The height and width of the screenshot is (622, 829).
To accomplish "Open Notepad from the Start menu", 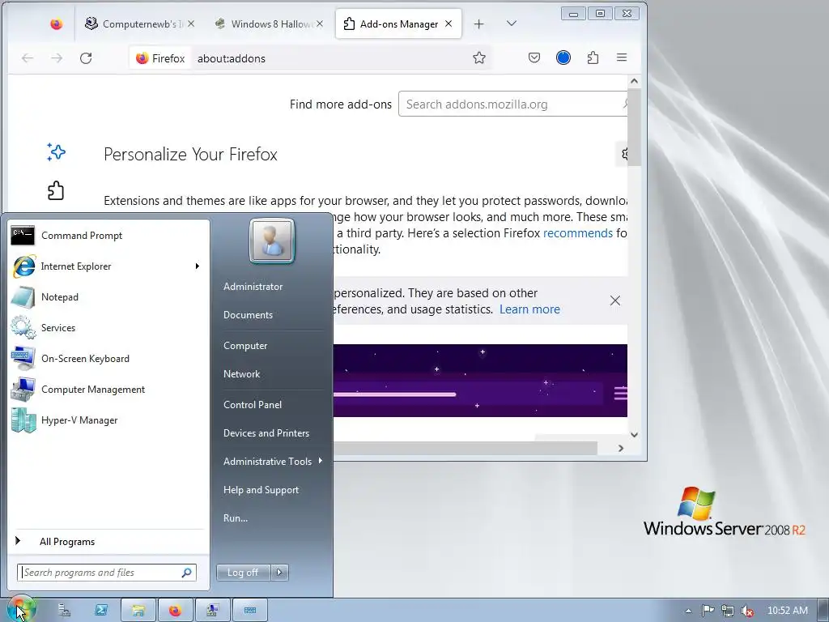I will click(108, 296).
